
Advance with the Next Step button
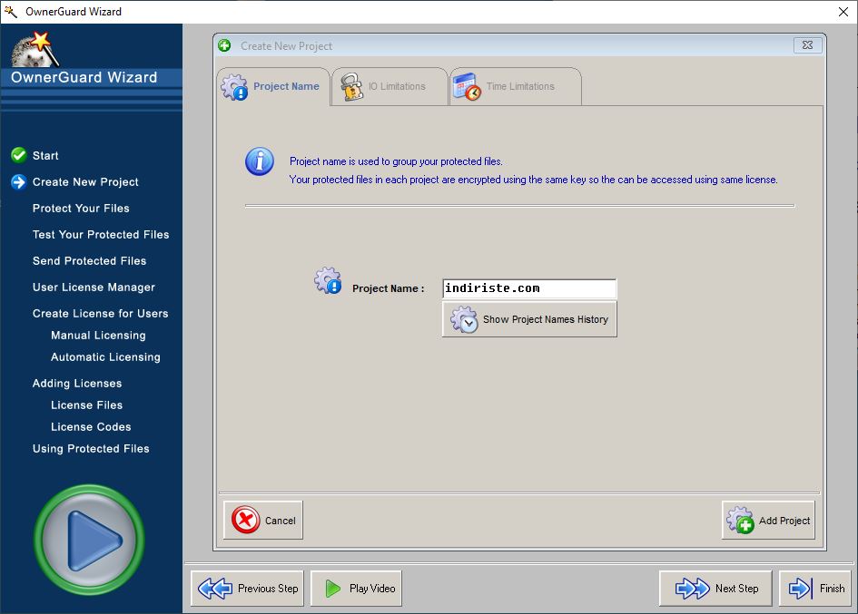click(x=715, y=589)
